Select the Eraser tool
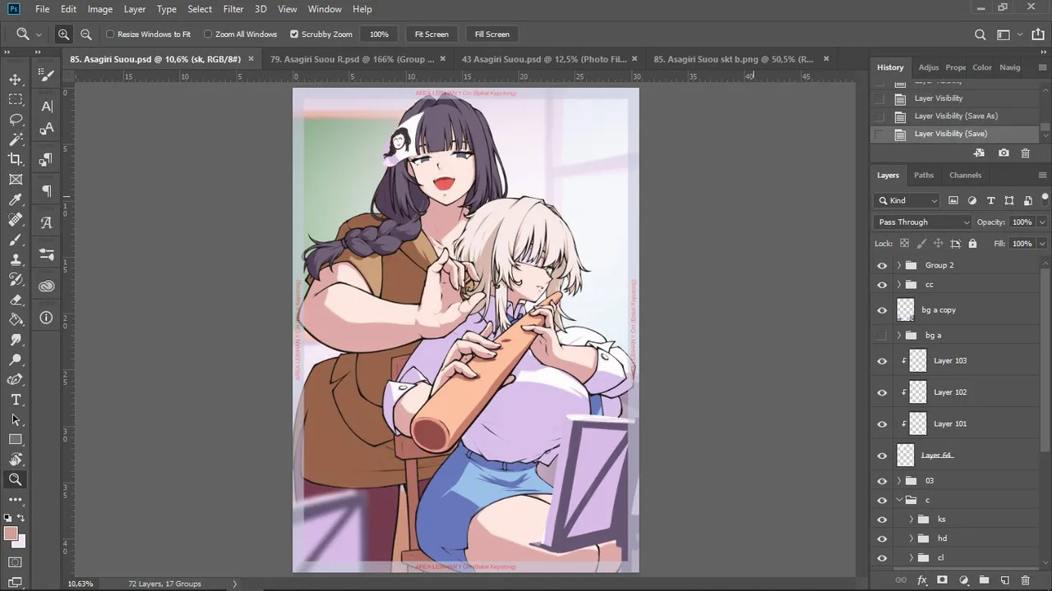Viewport: 1052px width, 591px height. point(16,300)
